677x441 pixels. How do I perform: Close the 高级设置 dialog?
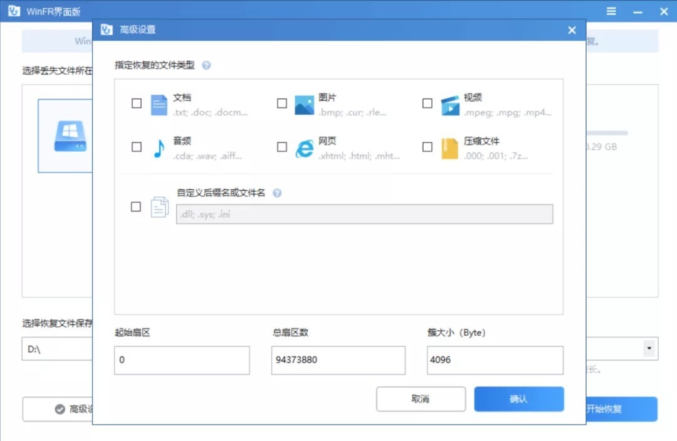coord(572,30)
